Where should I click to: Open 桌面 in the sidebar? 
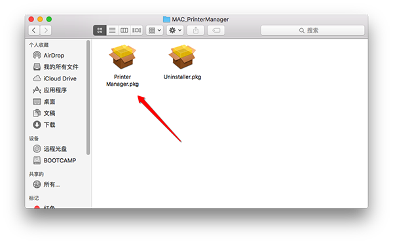click(x=49, y=101)
